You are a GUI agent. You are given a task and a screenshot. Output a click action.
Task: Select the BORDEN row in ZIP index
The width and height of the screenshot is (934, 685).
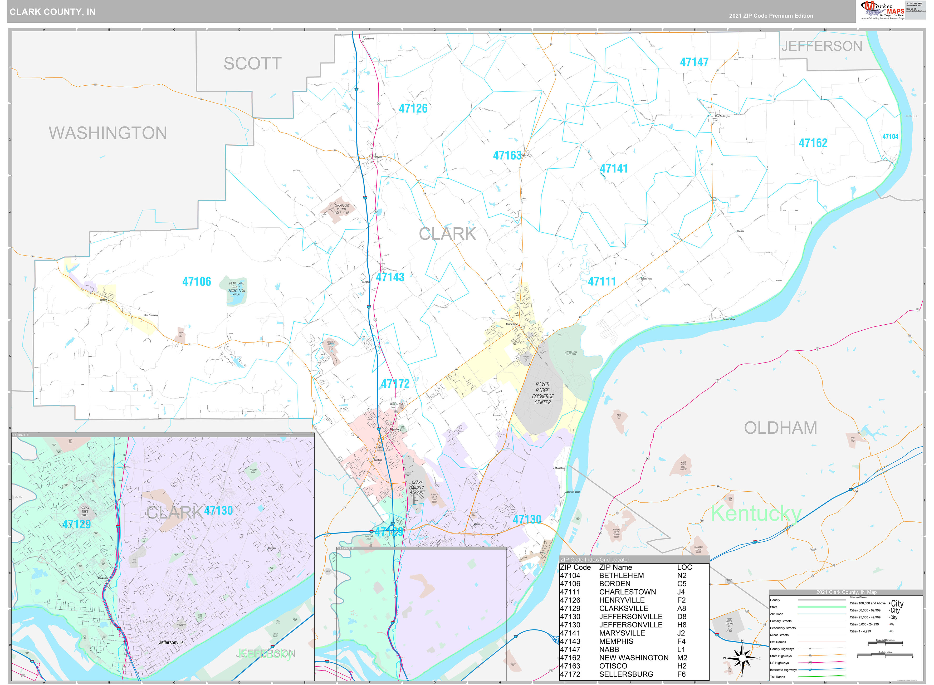634,584
